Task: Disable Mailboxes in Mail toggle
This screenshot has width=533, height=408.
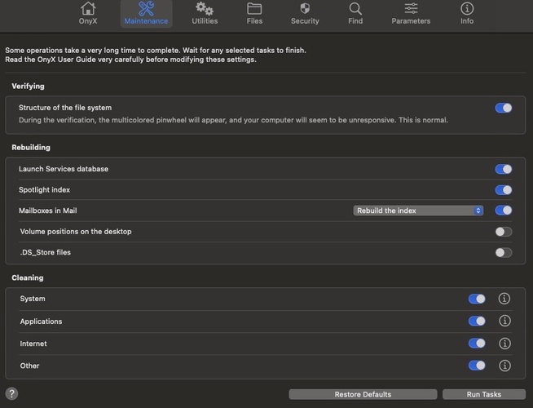Action: click(504, 211)
